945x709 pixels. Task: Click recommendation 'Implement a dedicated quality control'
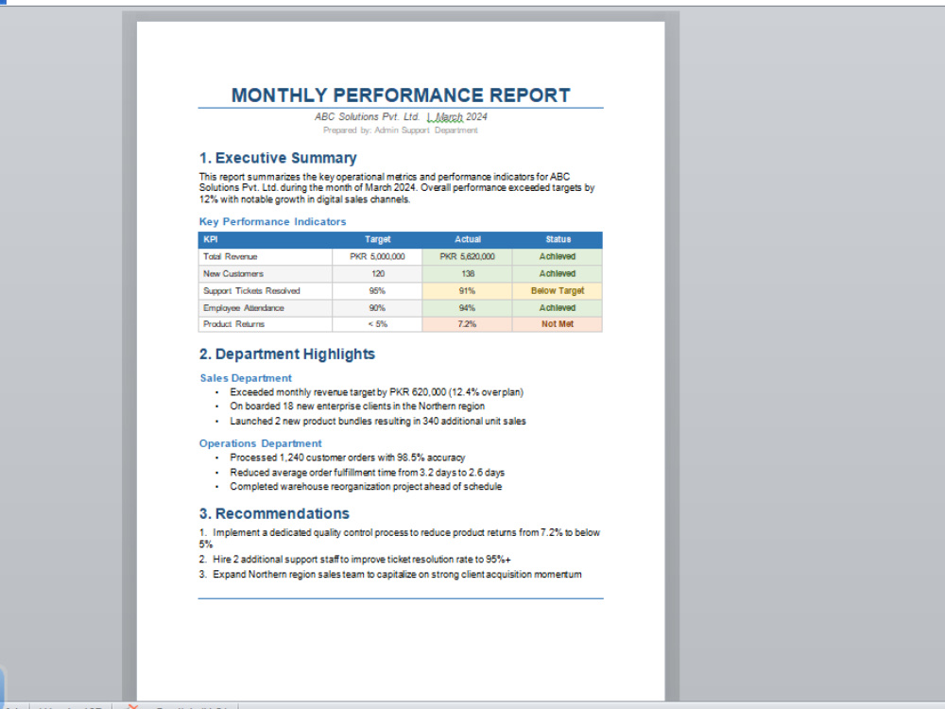point(400,539)
